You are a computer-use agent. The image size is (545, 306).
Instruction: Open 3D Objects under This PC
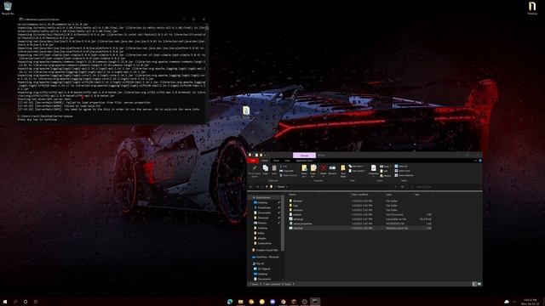click(262, 269)
